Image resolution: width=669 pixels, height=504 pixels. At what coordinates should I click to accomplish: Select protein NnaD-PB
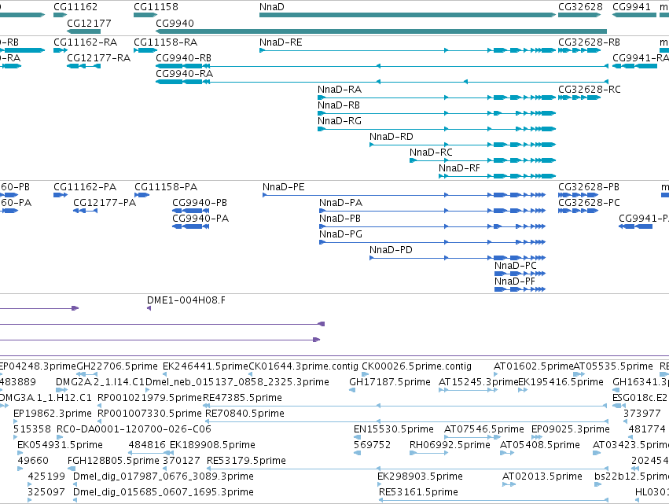point(432,226)
